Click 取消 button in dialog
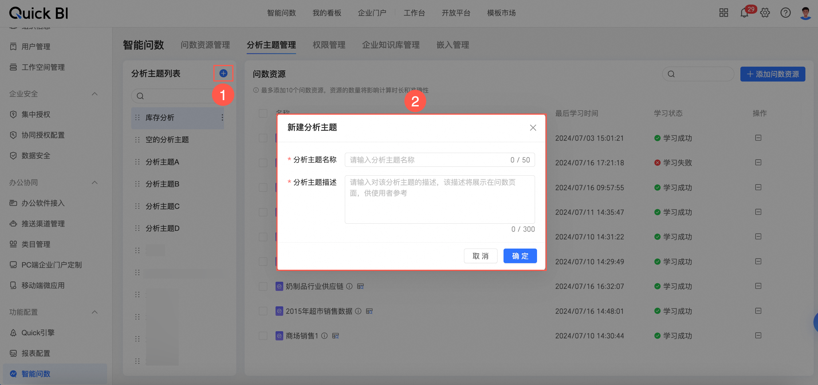 480,256
